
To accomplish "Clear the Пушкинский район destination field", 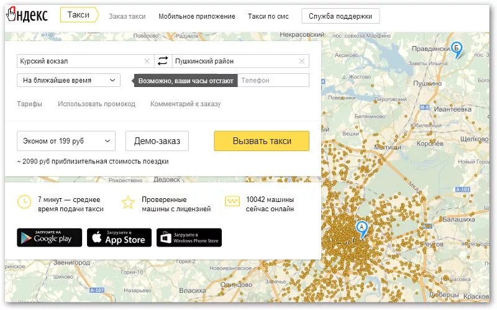I will [x=302, y=61].
